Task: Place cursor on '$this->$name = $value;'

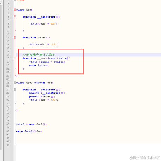Action: click(47, 62)
